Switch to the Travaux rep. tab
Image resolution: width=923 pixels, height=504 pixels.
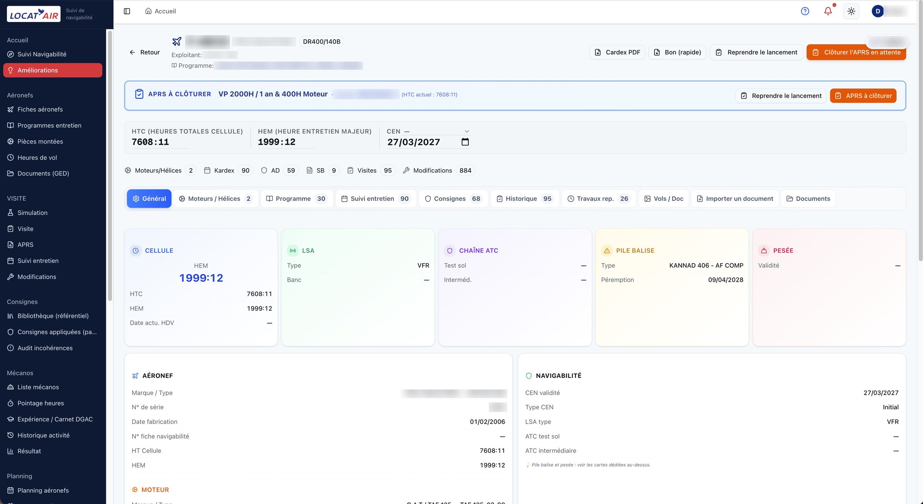pos(598,199)
